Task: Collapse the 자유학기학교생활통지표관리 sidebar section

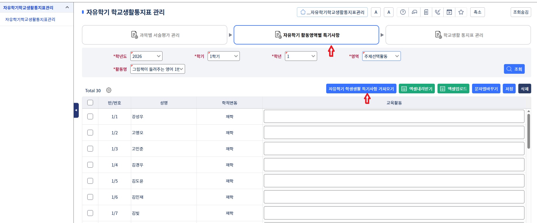Action: (x=67, y=7)
